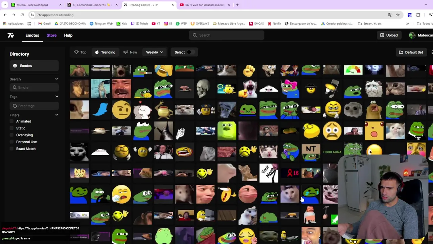Image resolution: width=433 pixels, height=244 pixels.
Task: Open the Store nav tab
Action: (51, 35)
